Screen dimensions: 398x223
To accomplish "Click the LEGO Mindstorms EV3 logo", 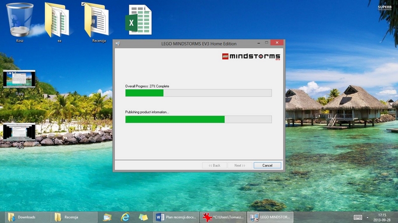I will (251, 56).
